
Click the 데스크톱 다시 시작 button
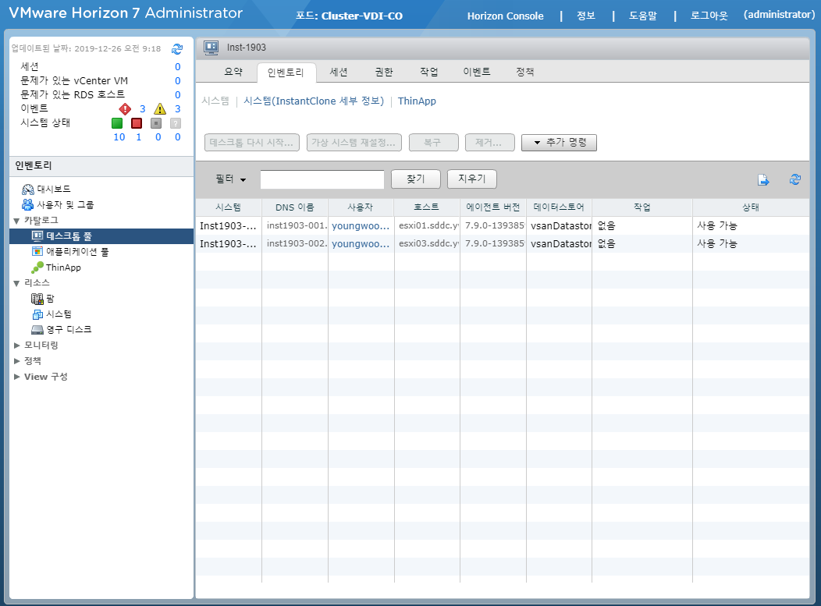(252, 143)
